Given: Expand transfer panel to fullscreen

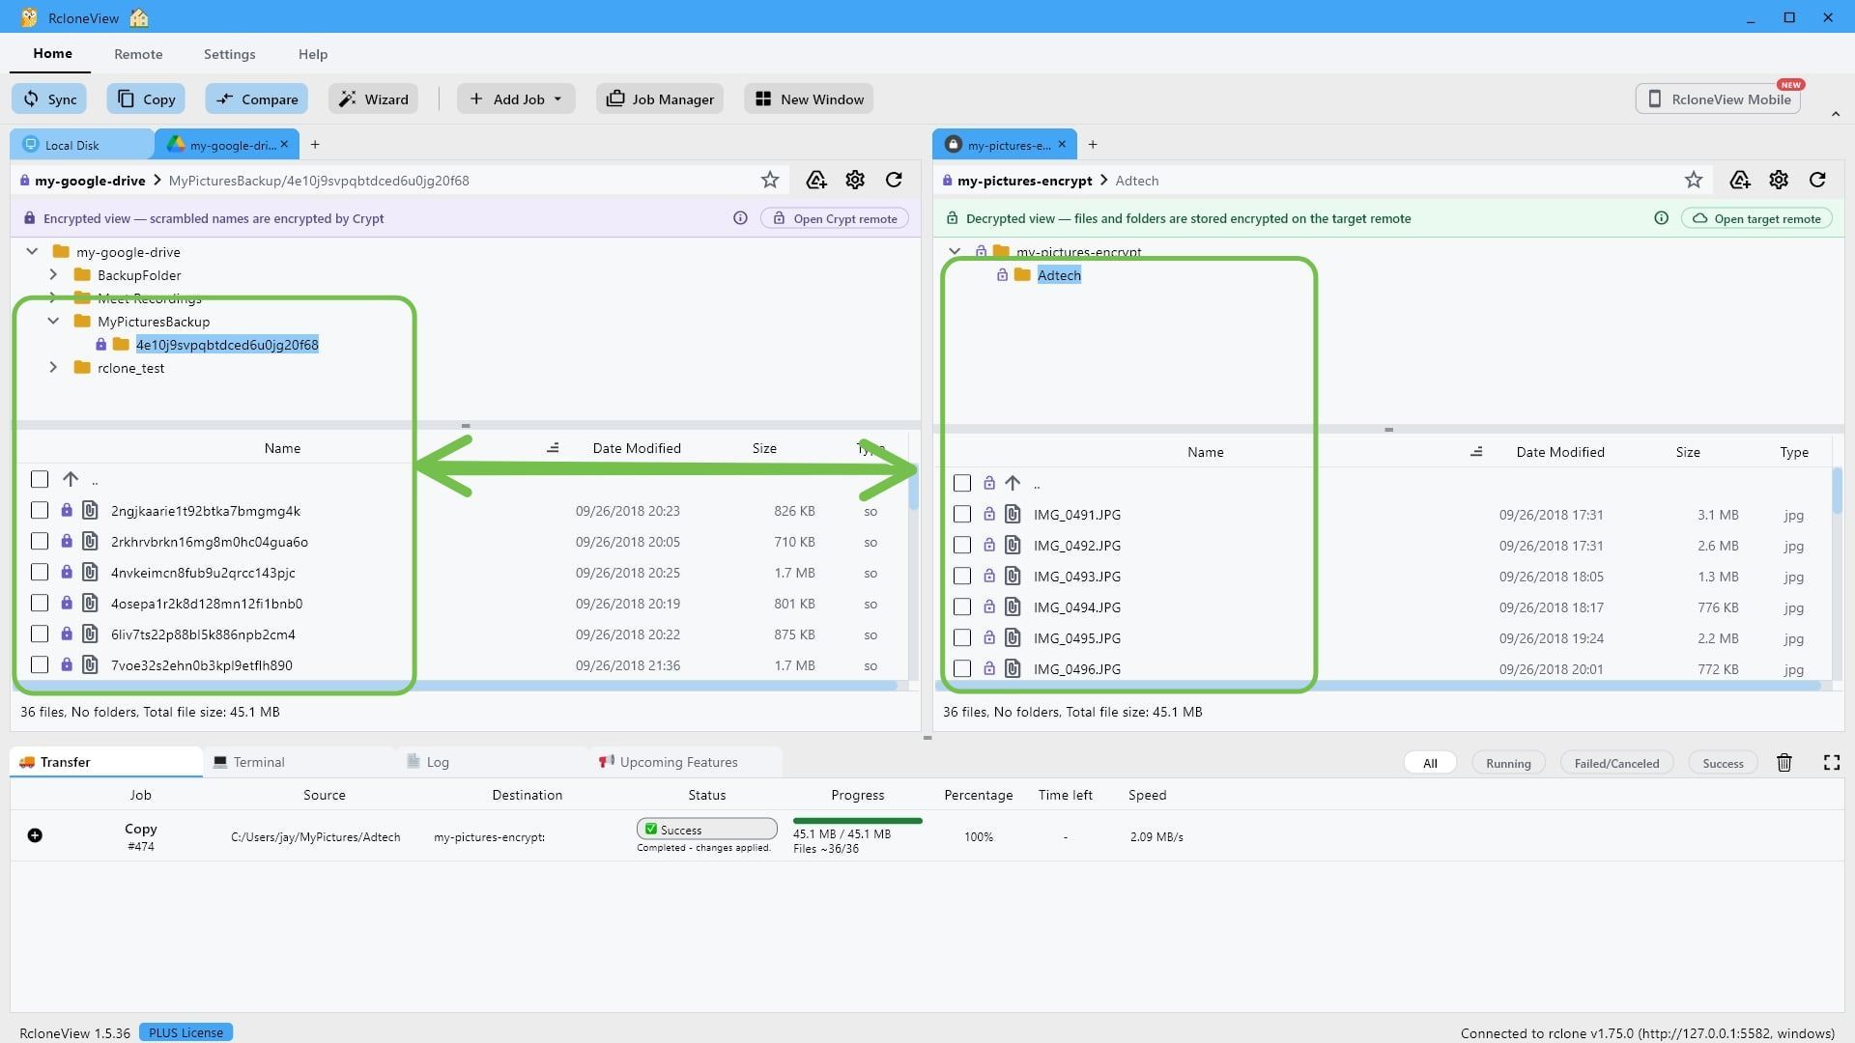Looking at the screenshot, I should tap(1832, 762).
